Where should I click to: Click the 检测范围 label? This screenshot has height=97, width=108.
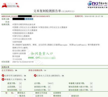coord(6,25)
